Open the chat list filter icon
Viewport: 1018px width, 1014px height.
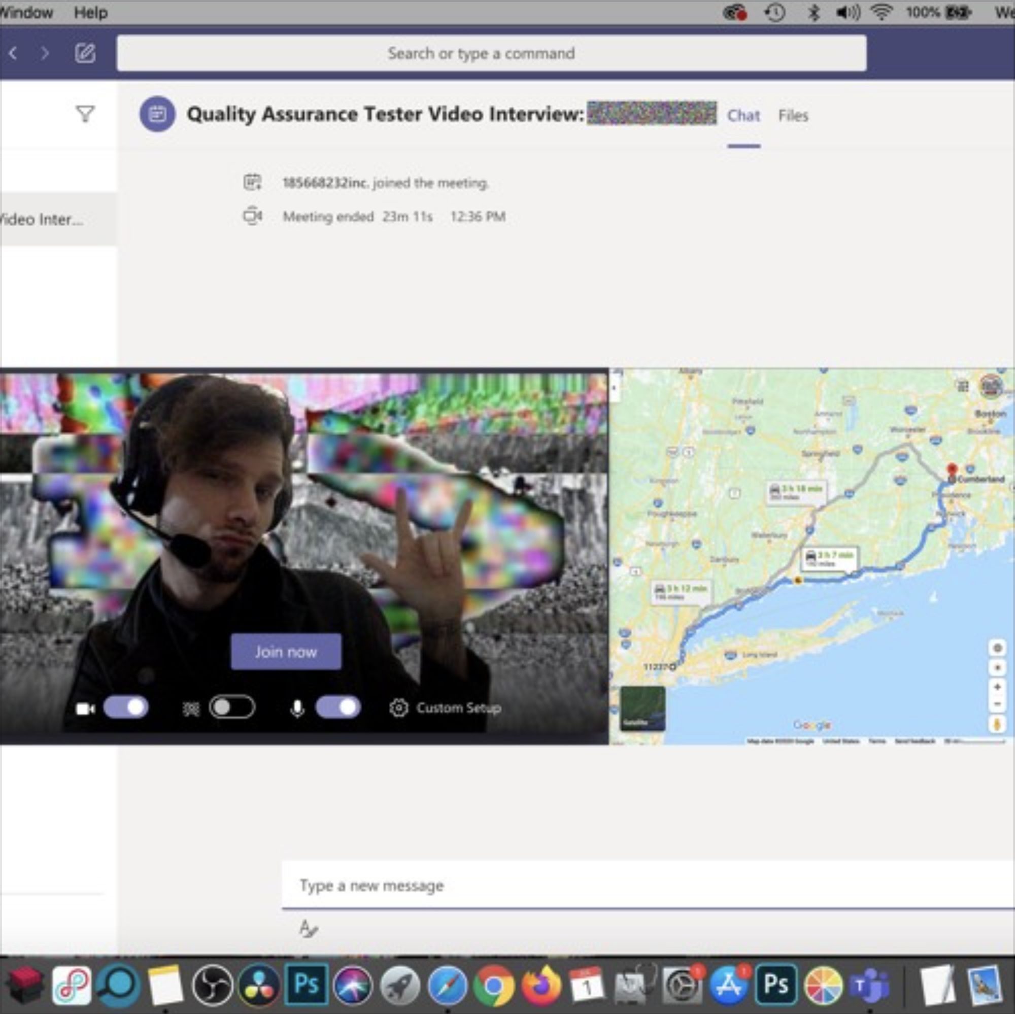point(85,114)
